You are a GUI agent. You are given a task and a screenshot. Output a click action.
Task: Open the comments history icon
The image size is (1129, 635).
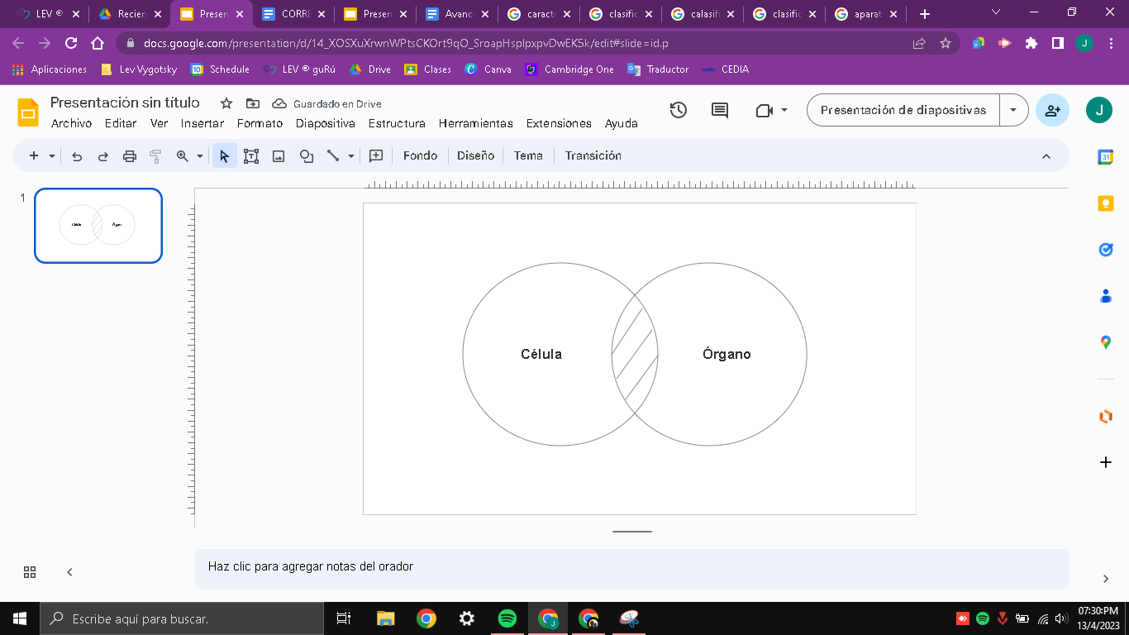[720, 110]
